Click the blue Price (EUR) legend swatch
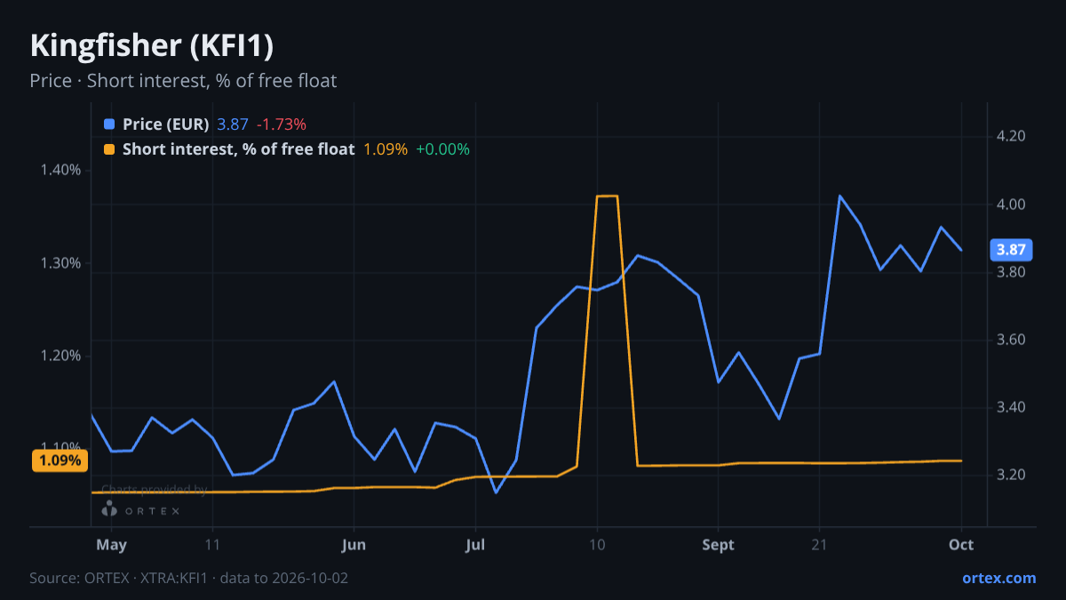This screenshot has width=1066, height=600. click(109, 124)
